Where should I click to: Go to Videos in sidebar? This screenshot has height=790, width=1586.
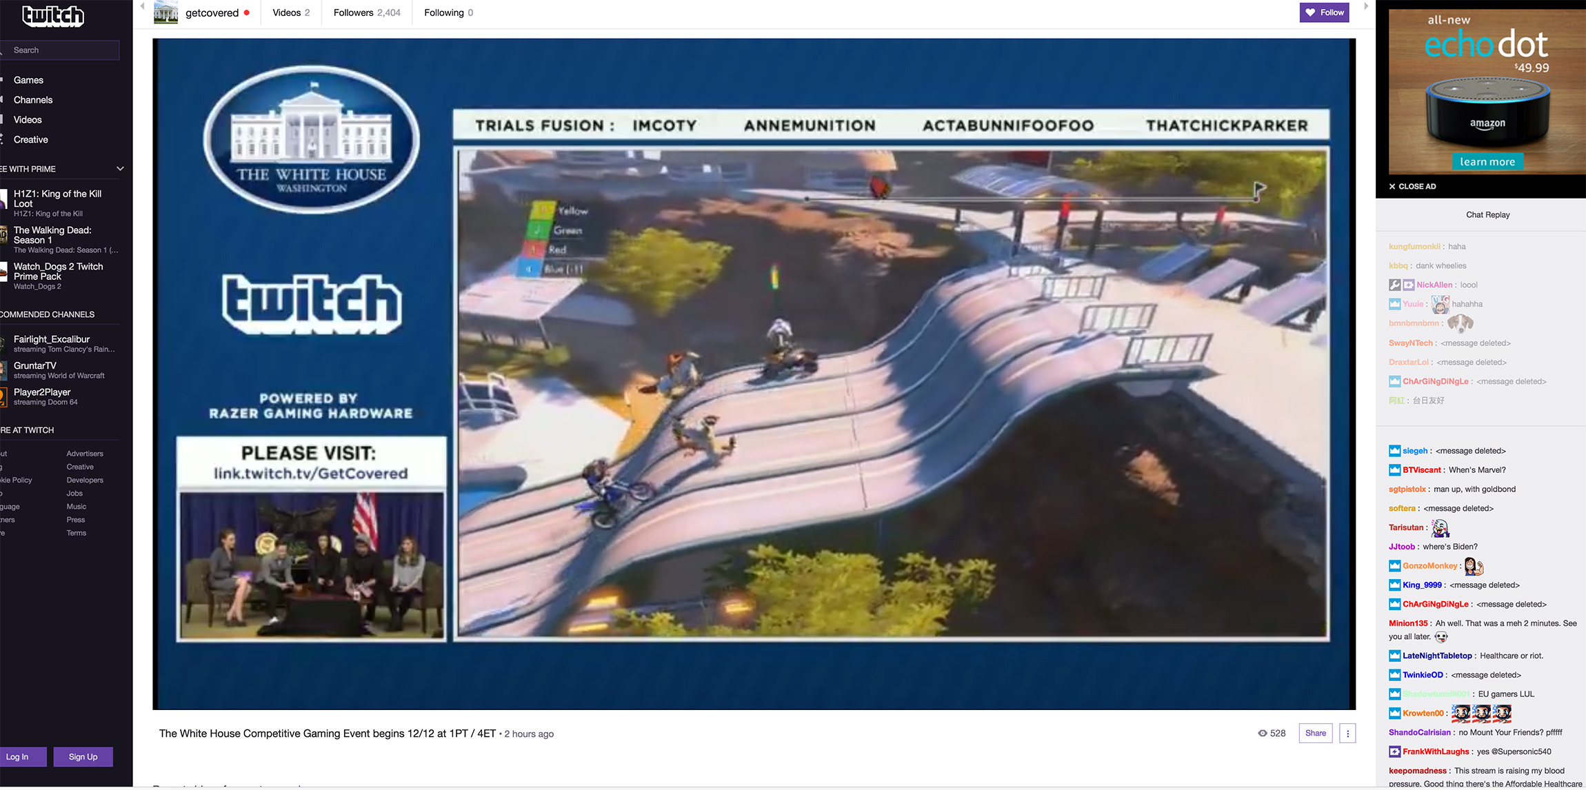28,120
